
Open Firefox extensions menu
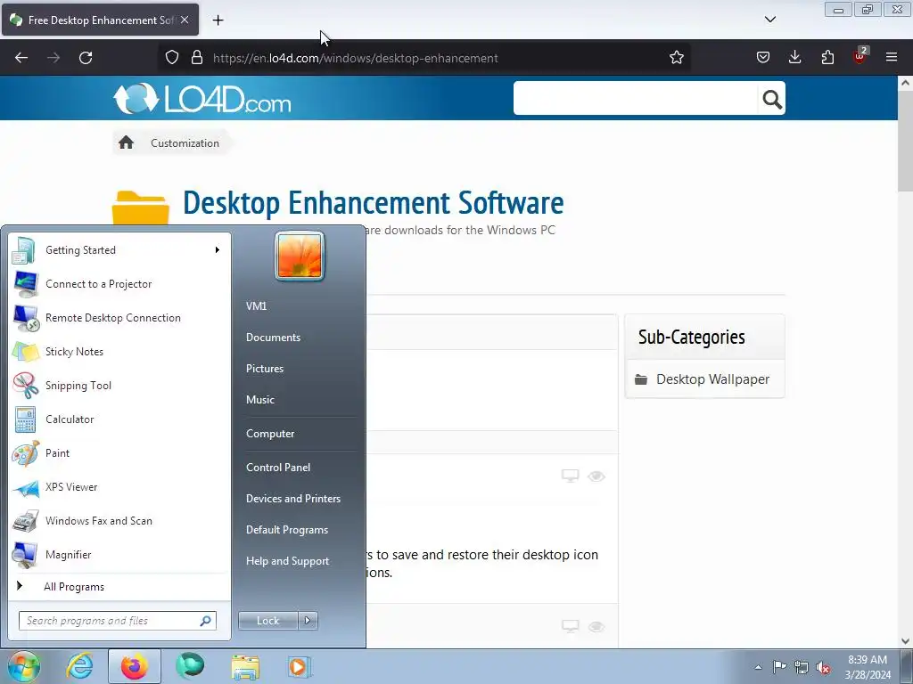[x=827, y=58]
